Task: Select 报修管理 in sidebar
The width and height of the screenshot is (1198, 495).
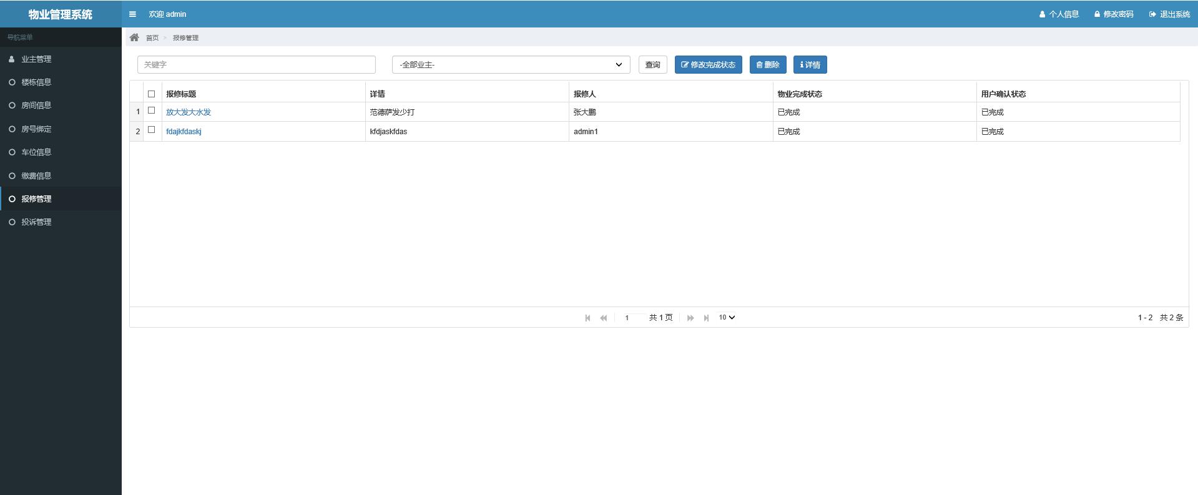Action: pyautogui.click(x=61, y=199)
